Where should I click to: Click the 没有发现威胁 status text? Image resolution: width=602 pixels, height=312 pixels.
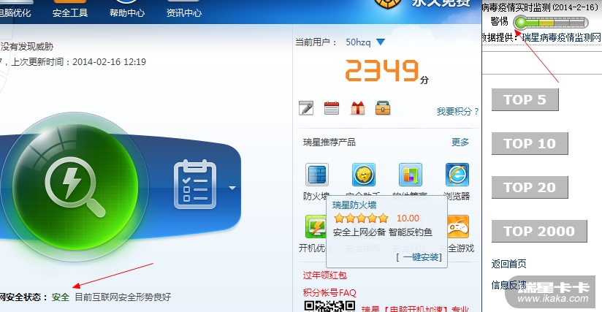coord(27,47)
